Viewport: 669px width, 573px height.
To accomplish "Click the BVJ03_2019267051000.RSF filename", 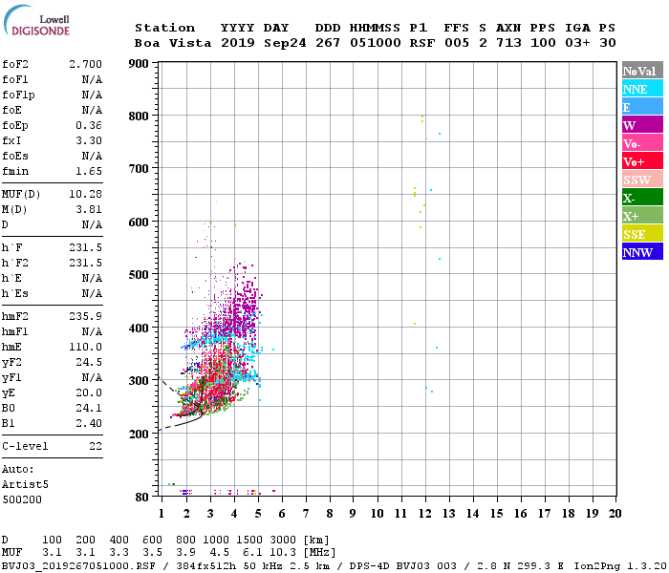I will pos(78,565).
